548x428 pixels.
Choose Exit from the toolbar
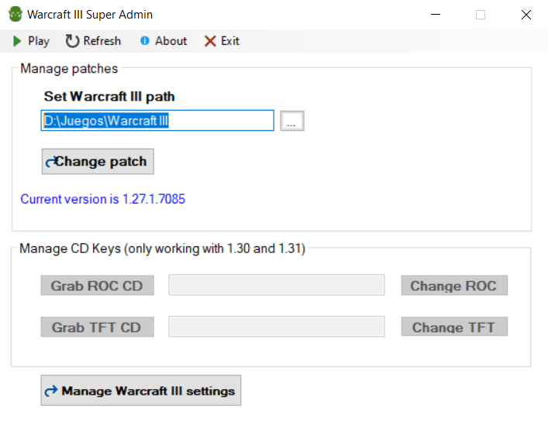[x=222, y=41]
